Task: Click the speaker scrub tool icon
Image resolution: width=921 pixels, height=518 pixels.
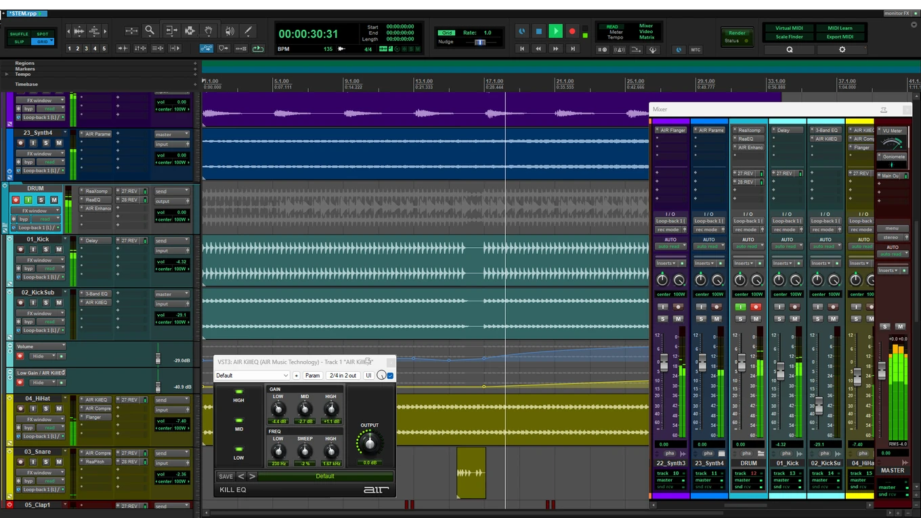Action: tap(230, 30)
